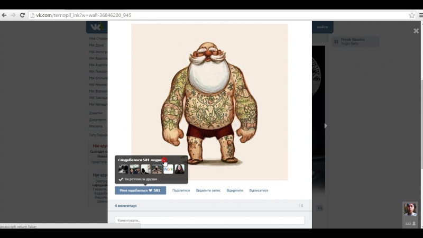Bookmark this page with the star icon

[412, 15]
